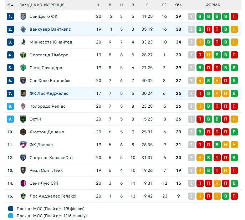Image resolution: width=245 pixels, height=220 pixels.
Task: Select the Лос-Анджелес Гелаксі logo
Action: pyautogui.click(x=23, y=196)
